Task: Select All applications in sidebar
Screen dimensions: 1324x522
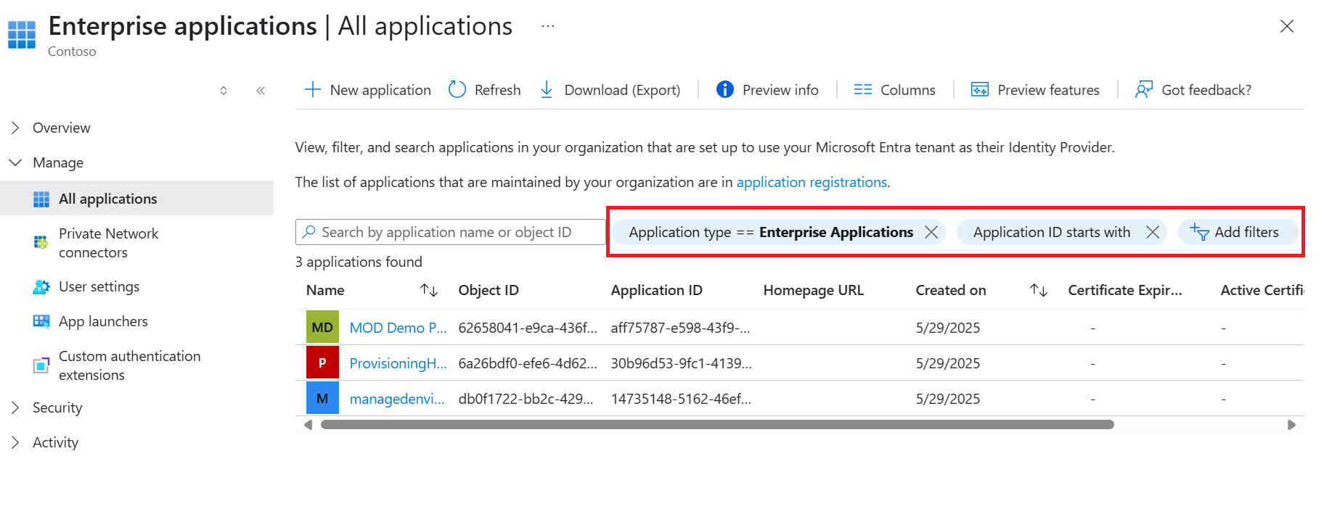Action: pos(136,199)
